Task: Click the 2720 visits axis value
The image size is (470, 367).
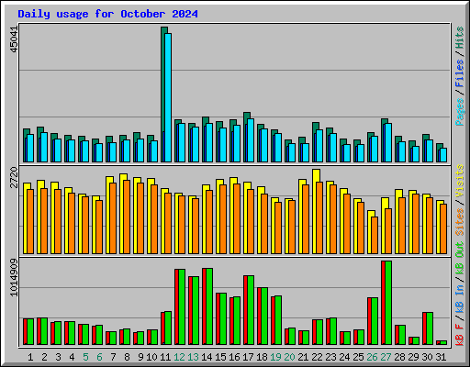Action: click(14, 177)
